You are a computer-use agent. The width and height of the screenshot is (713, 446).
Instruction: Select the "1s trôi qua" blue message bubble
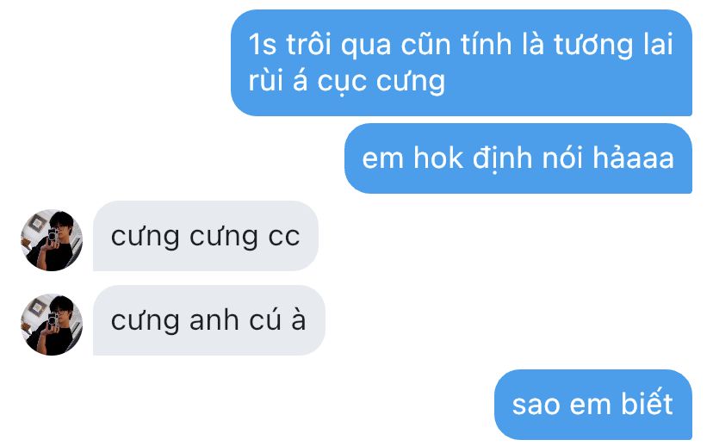tap(462, 63)
